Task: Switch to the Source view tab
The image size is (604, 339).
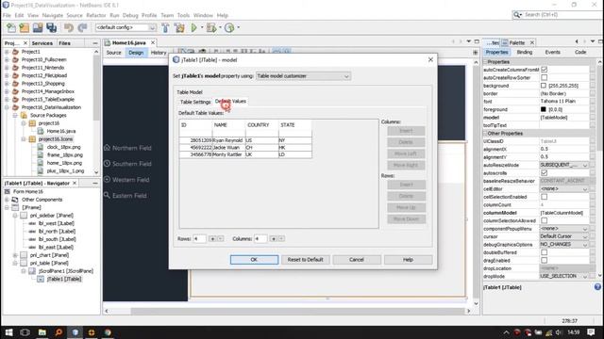Action: coord(113,53)
